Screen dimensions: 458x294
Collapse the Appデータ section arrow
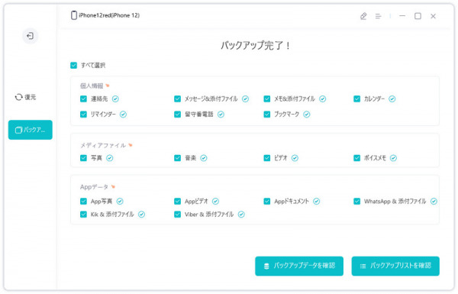coord(113,187)
